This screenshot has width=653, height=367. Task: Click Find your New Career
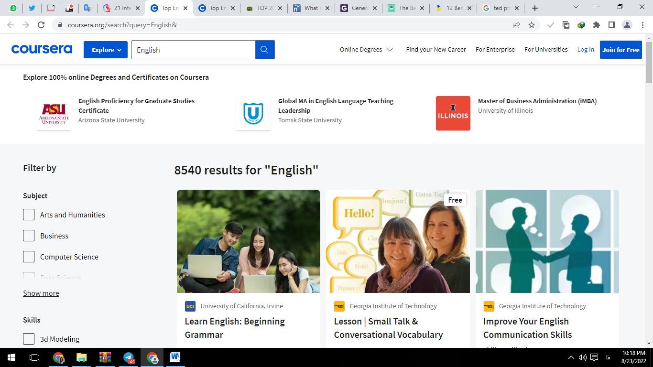click(436, 49)
